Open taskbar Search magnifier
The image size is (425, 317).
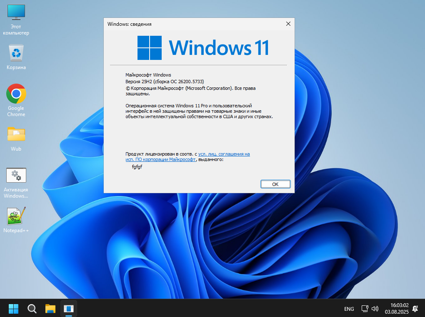(32, 309)
